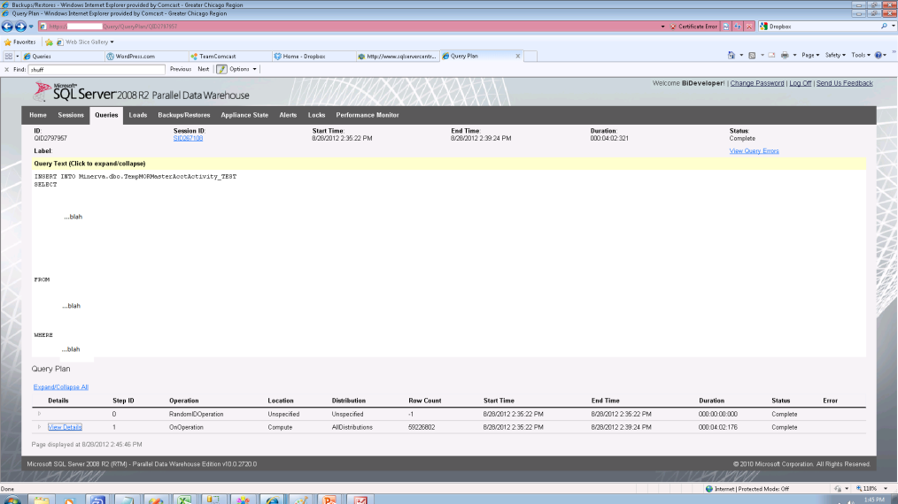
Task: Open the Quick Tabs grid icon
Action: pos(9,56)
